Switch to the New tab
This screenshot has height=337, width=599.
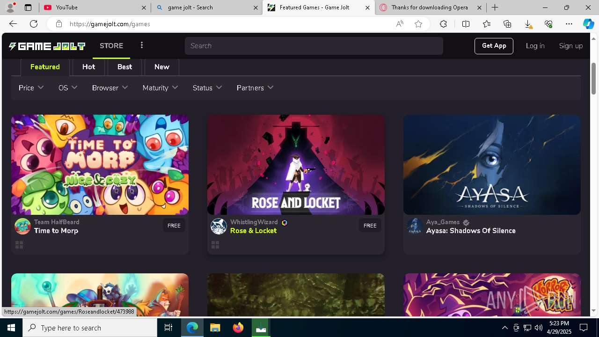[x=162, y=67]
